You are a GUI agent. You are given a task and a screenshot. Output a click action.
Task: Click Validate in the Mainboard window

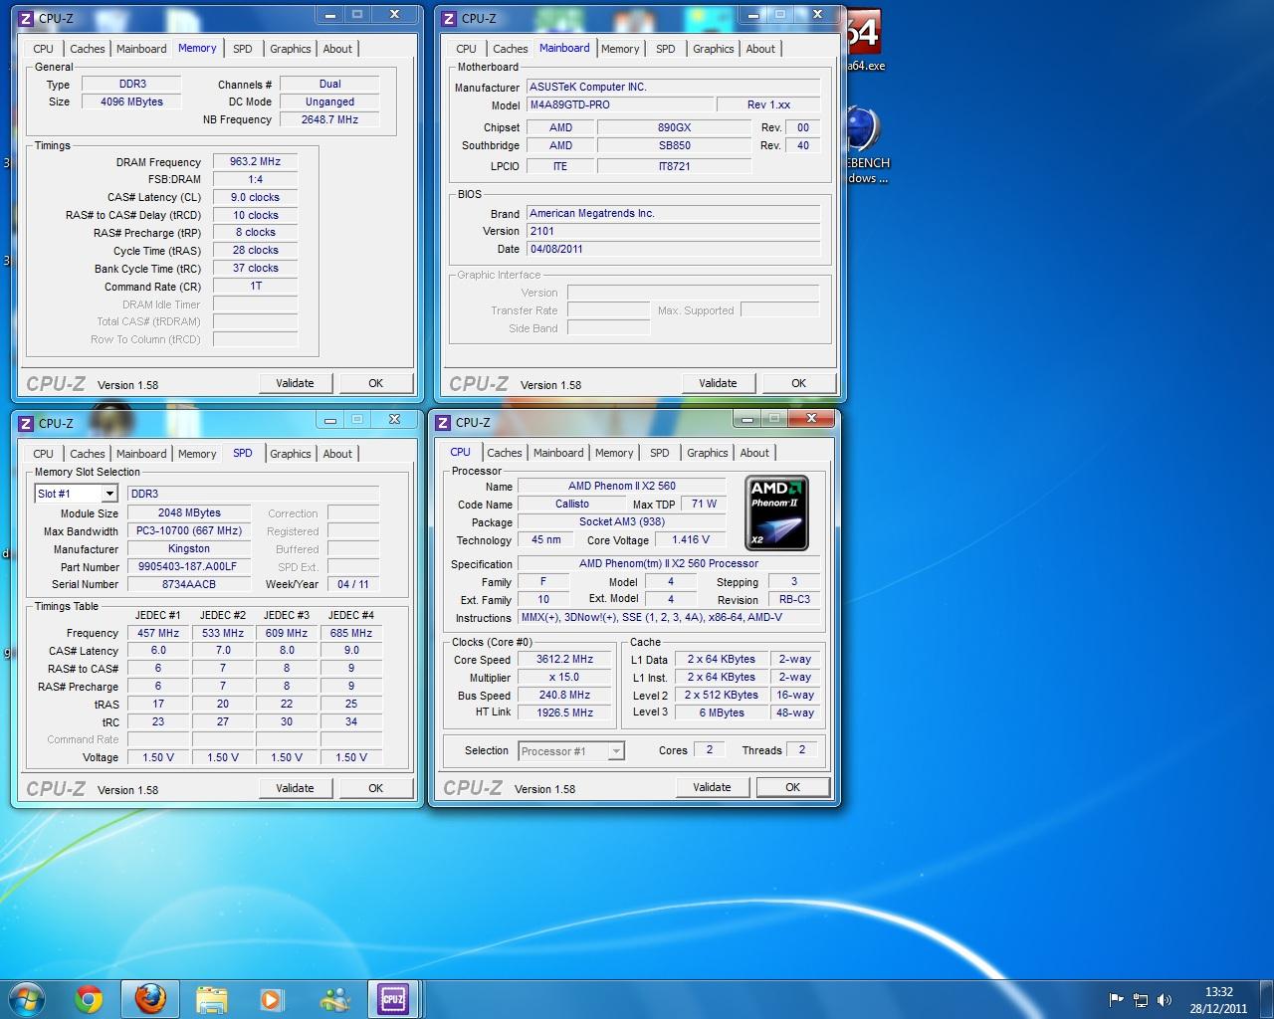point(718,383)
